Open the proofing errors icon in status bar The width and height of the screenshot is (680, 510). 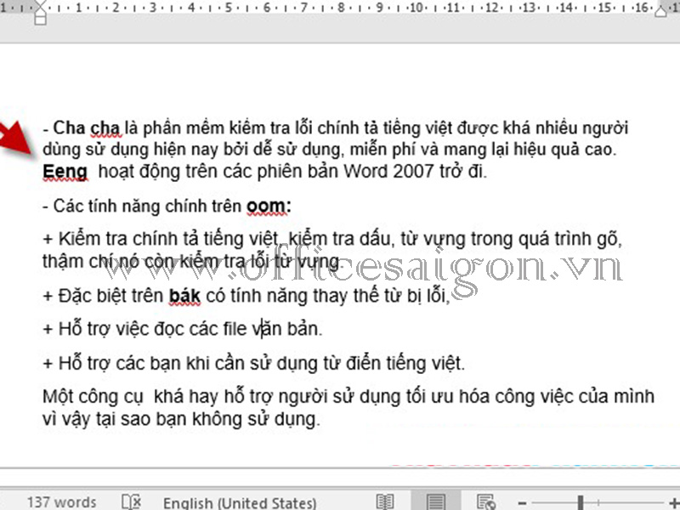[131, 501]
